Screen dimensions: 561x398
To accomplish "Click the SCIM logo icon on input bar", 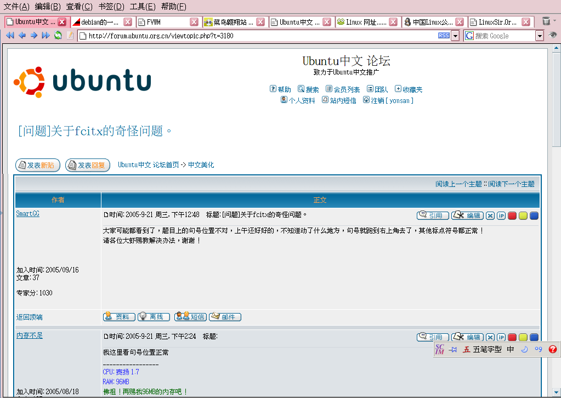I will [x=440, y=349].
